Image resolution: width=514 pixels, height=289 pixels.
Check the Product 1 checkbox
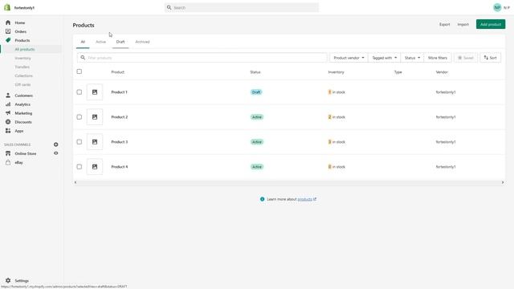(x=80, y=92)
